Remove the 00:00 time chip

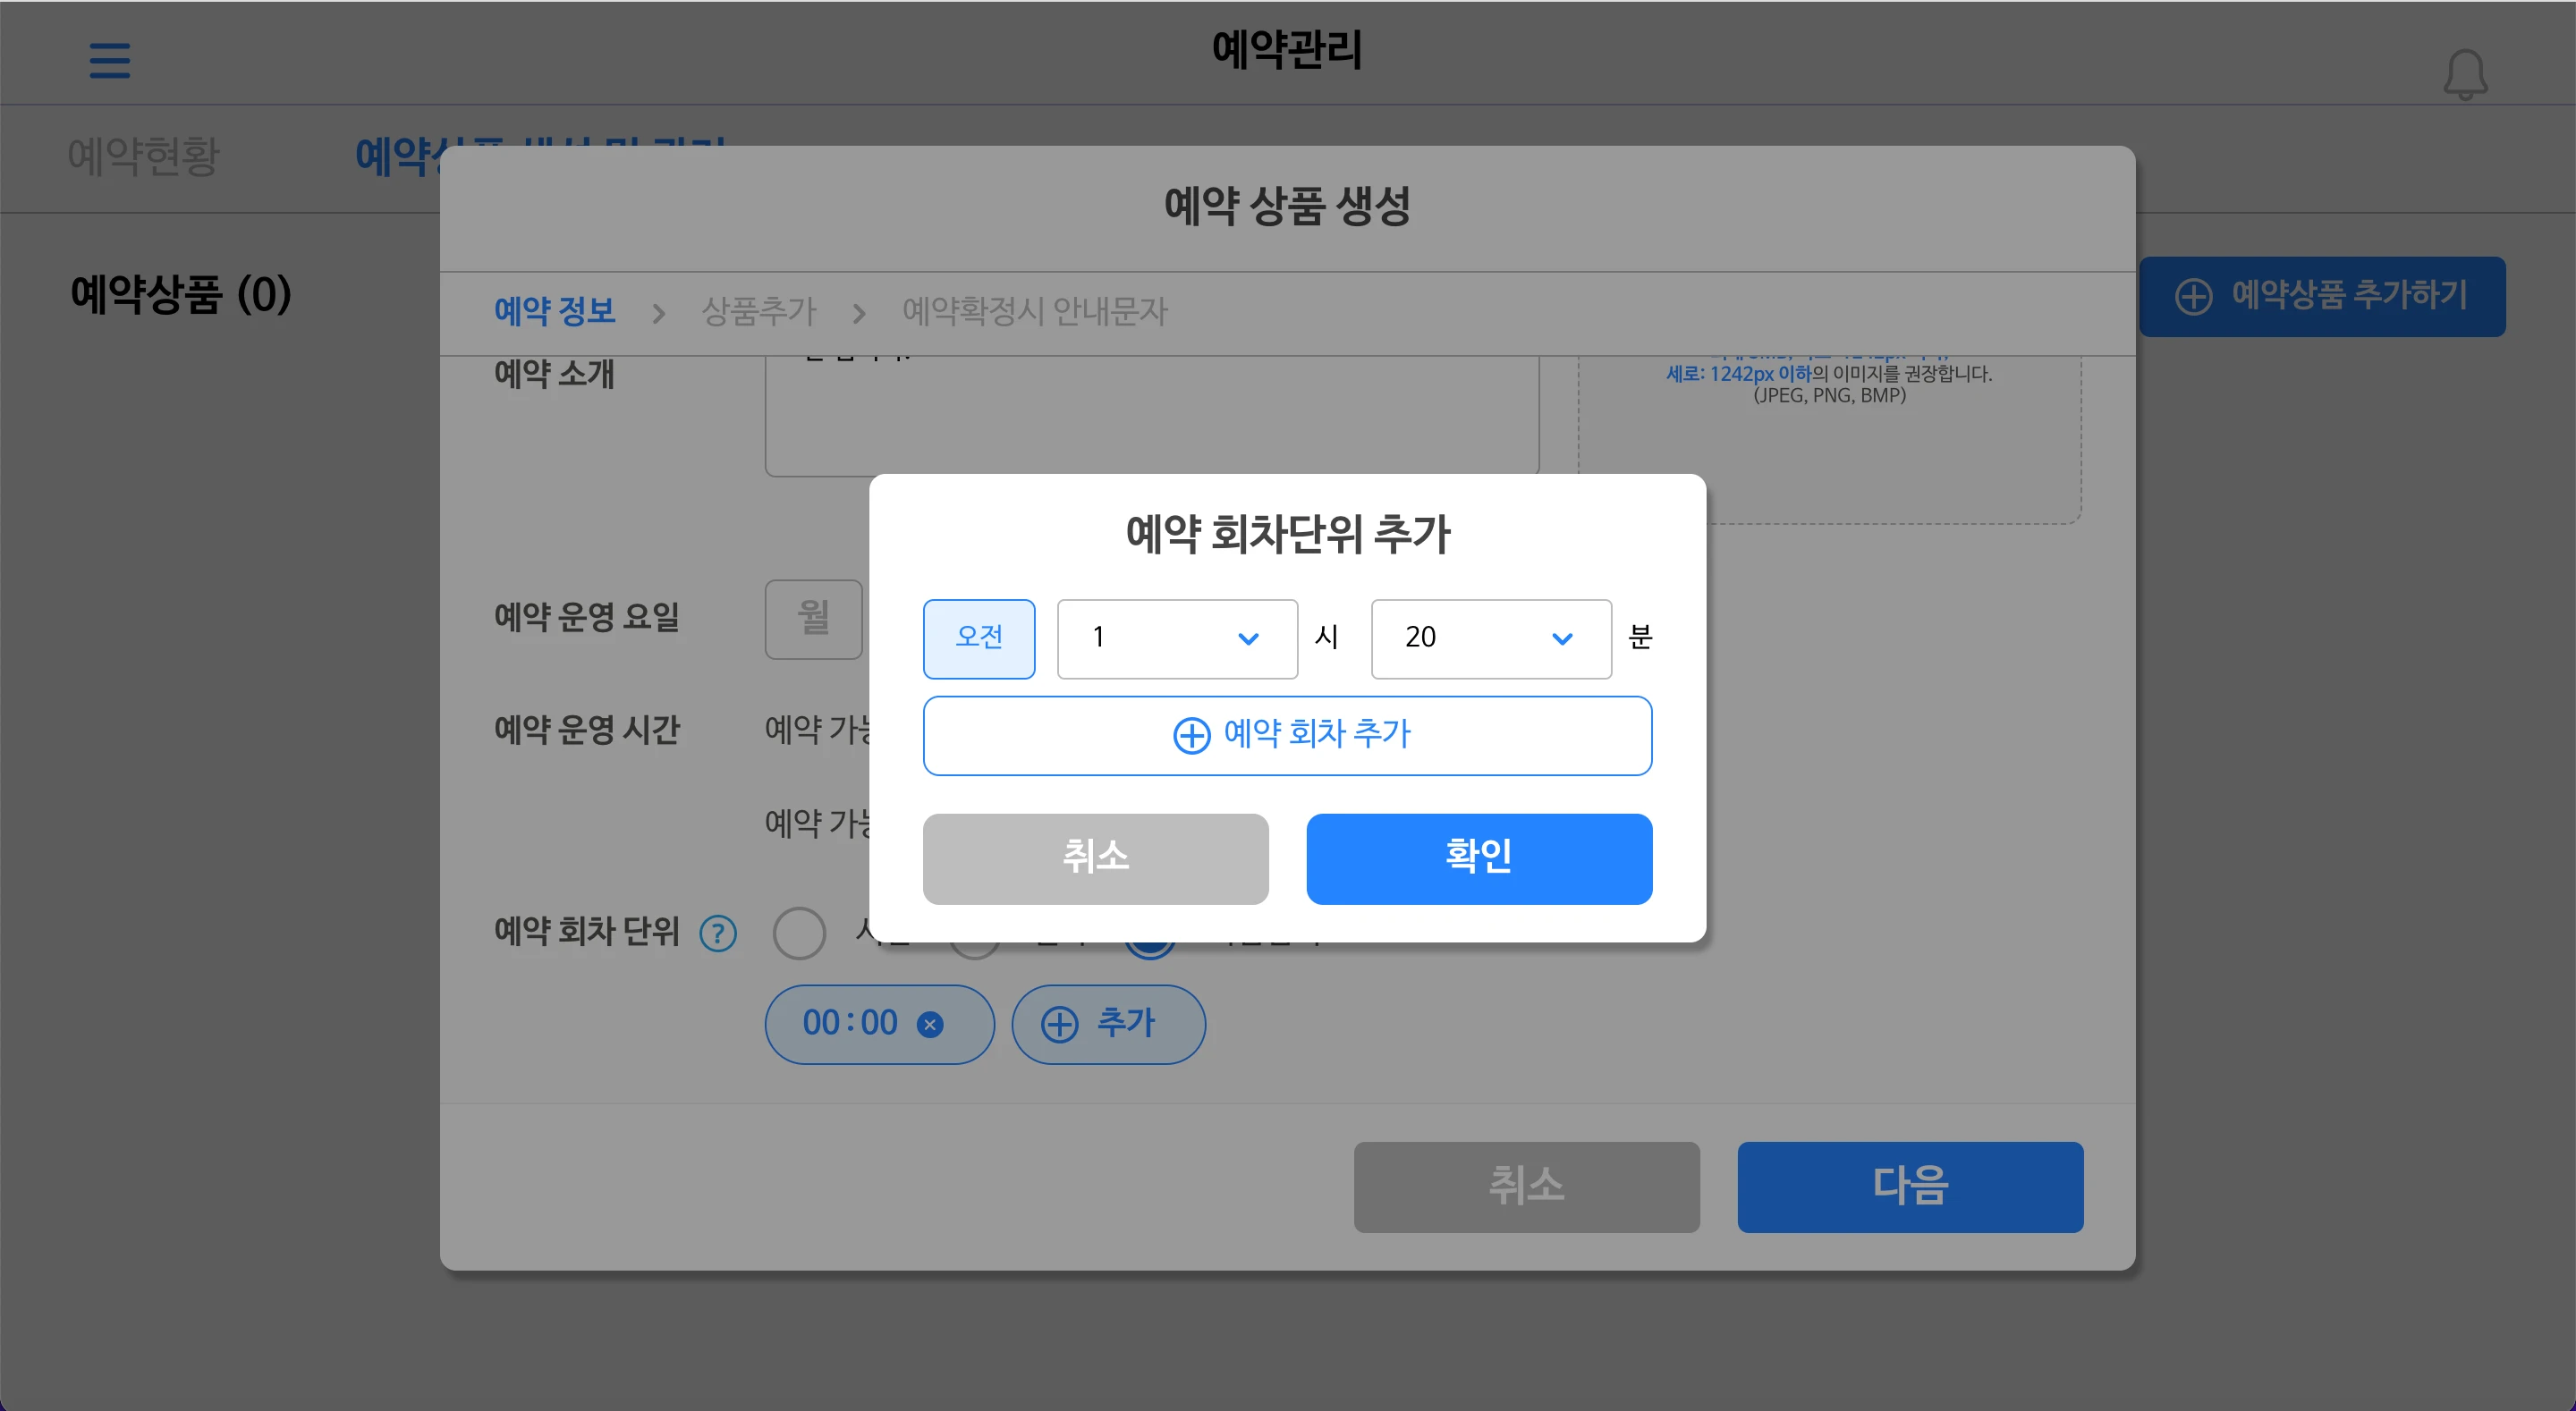coord(930,1024)
